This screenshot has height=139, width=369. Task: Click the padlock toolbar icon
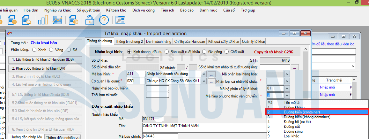pyautogui.click(x=89, y=20)
